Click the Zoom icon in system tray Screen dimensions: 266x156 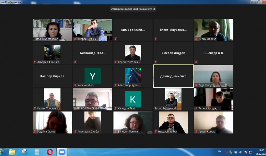[x=236, y=152]
